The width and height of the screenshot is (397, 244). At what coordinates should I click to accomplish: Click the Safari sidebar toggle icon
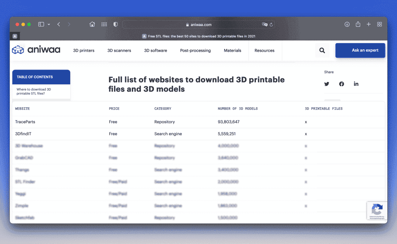[41, 24]
